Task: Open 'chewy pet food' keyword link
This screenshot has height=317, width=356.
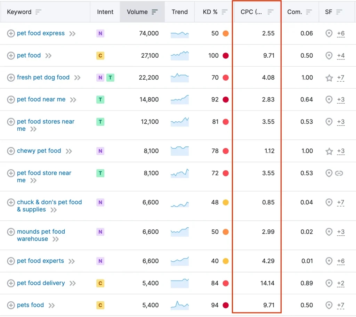Action: pyautogui.click(x=39, y=151)
